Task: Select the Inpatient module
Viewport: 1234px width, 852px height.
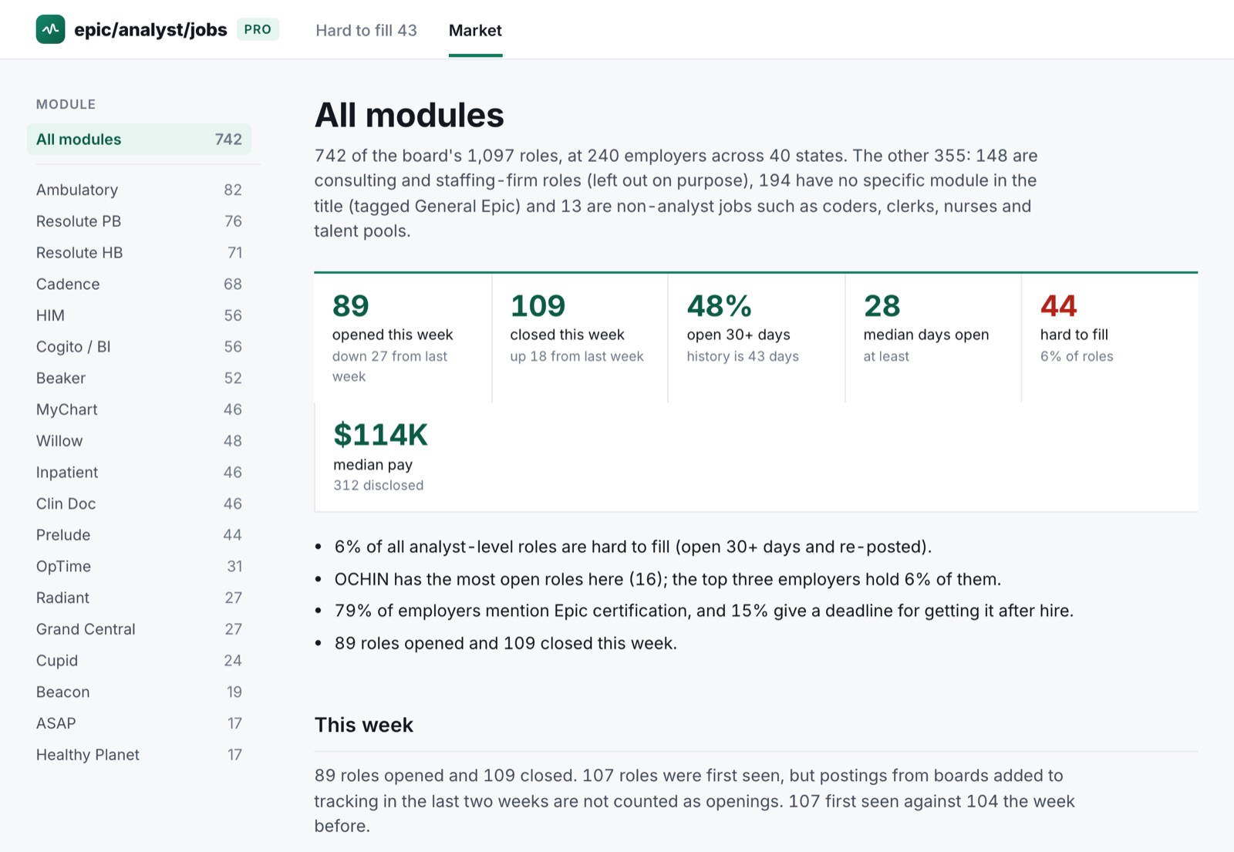Action: 139,472
